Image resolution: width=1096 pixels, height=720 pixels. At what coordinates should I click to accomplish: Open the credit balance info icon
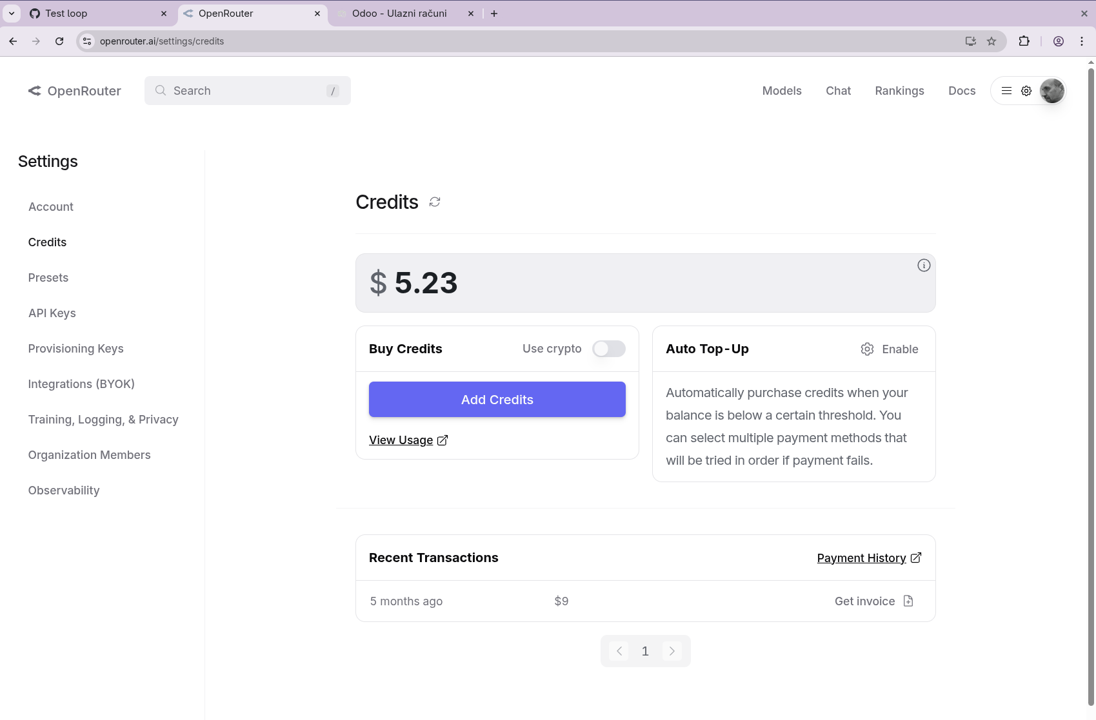tap(924, 266)
